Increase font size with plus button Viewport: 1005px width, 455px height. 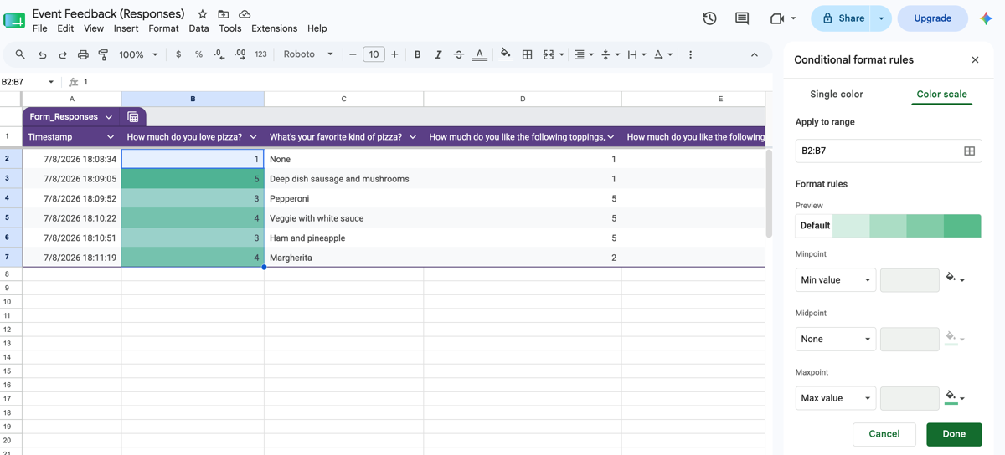394,54
